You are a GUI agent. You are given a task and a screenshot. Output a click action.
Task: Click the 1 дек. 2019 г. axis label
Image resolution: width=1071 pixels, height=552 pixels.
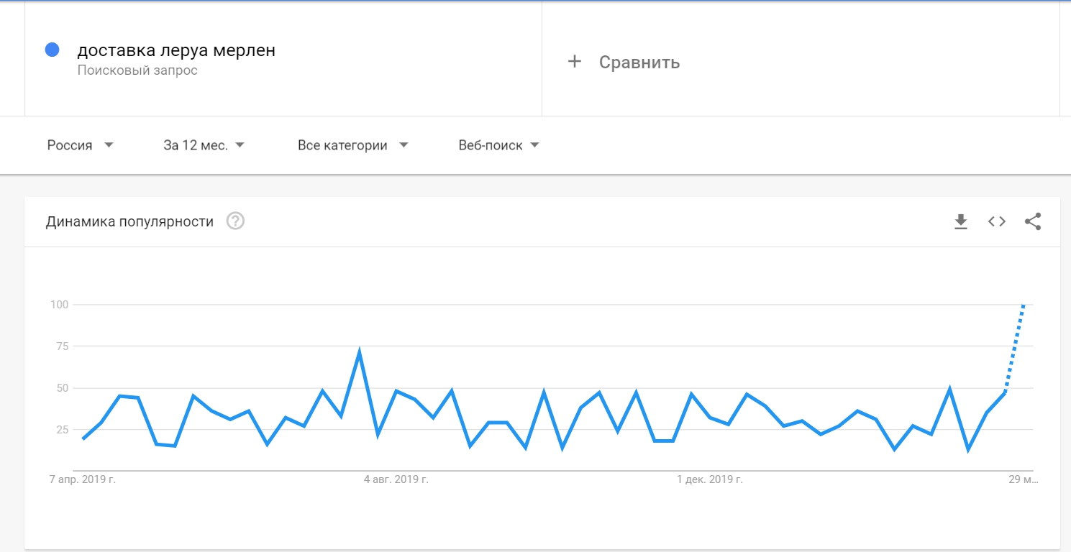710,479
